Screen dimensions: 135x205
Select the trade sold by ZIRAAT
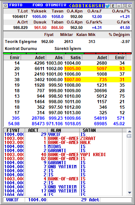63,139
